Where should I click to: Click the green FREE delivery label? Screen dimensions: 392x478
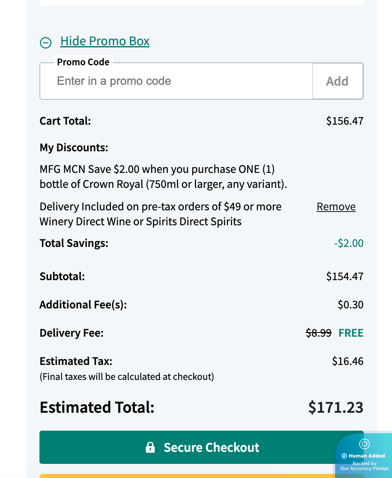point(351,333)
